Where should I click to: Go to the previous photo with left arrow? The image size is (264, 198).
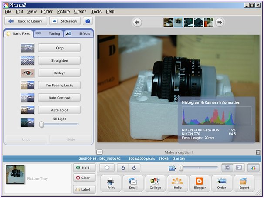[137, 22]
